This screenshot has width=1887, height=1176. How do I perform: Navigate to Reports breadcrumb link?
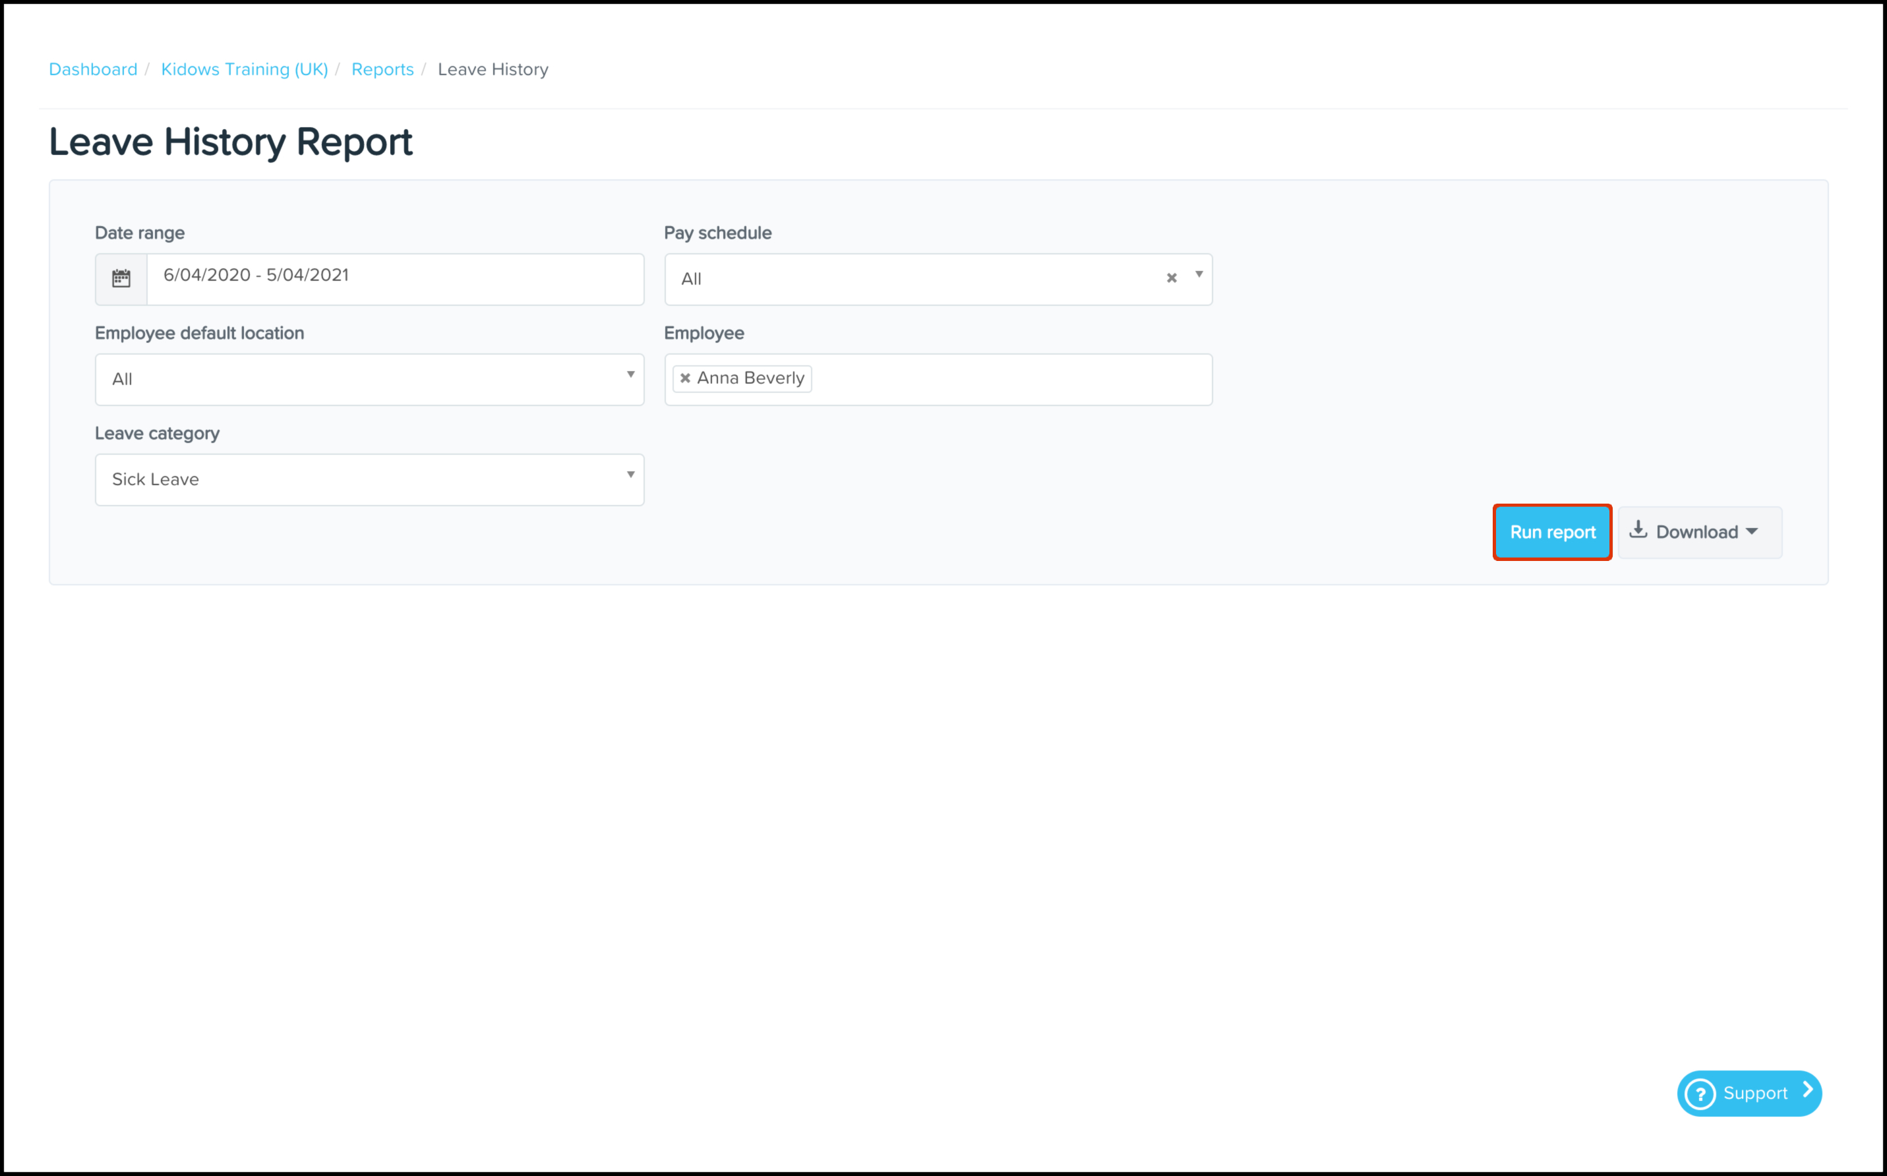point(382,69)
